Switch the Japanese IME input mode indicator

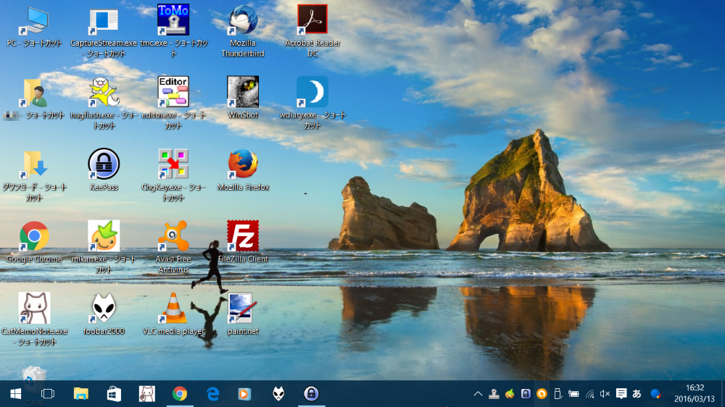[637, 394]
